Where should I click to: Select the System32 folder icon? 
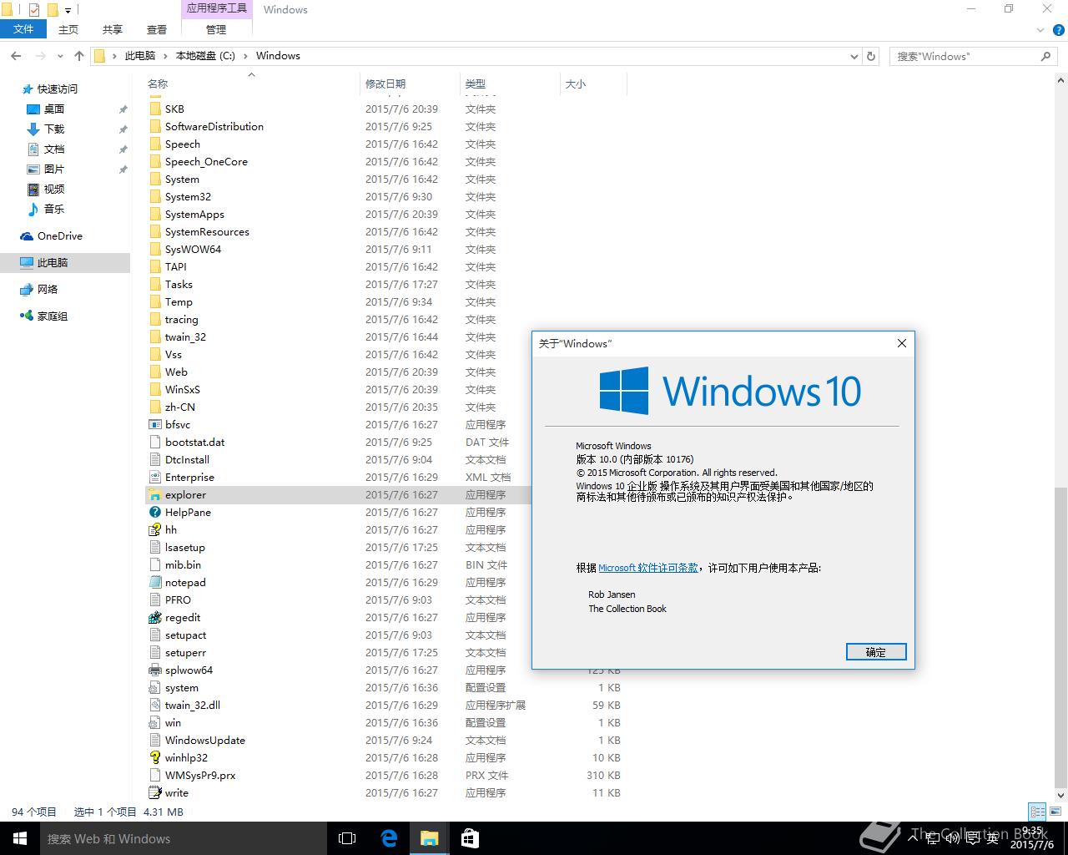coord(154,197)
